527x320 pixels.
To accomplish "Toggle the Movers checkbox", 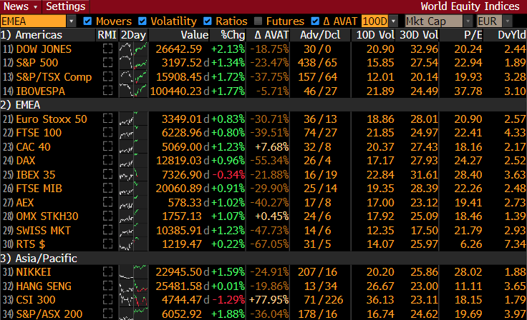I will (87, 21).
